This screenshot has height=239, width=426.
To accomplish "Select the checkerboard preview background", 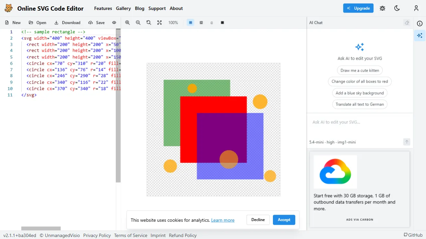I will pyautogui.click(x=201, y=23).
